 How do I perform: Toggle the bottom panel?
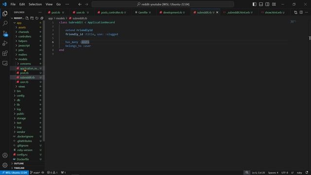261,4
